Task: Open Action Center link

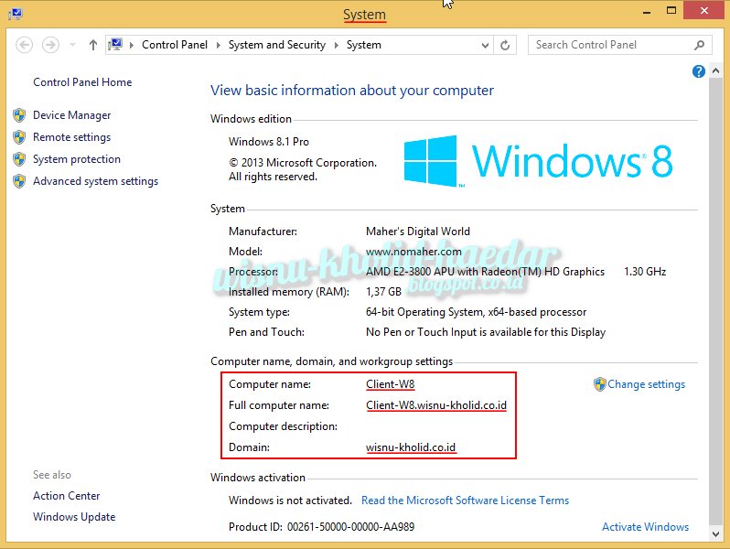Action: [67, 496]
